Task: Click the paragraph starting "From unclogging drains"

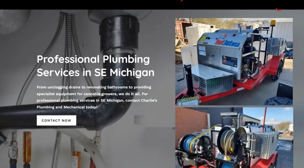Action: coord(97,97)
